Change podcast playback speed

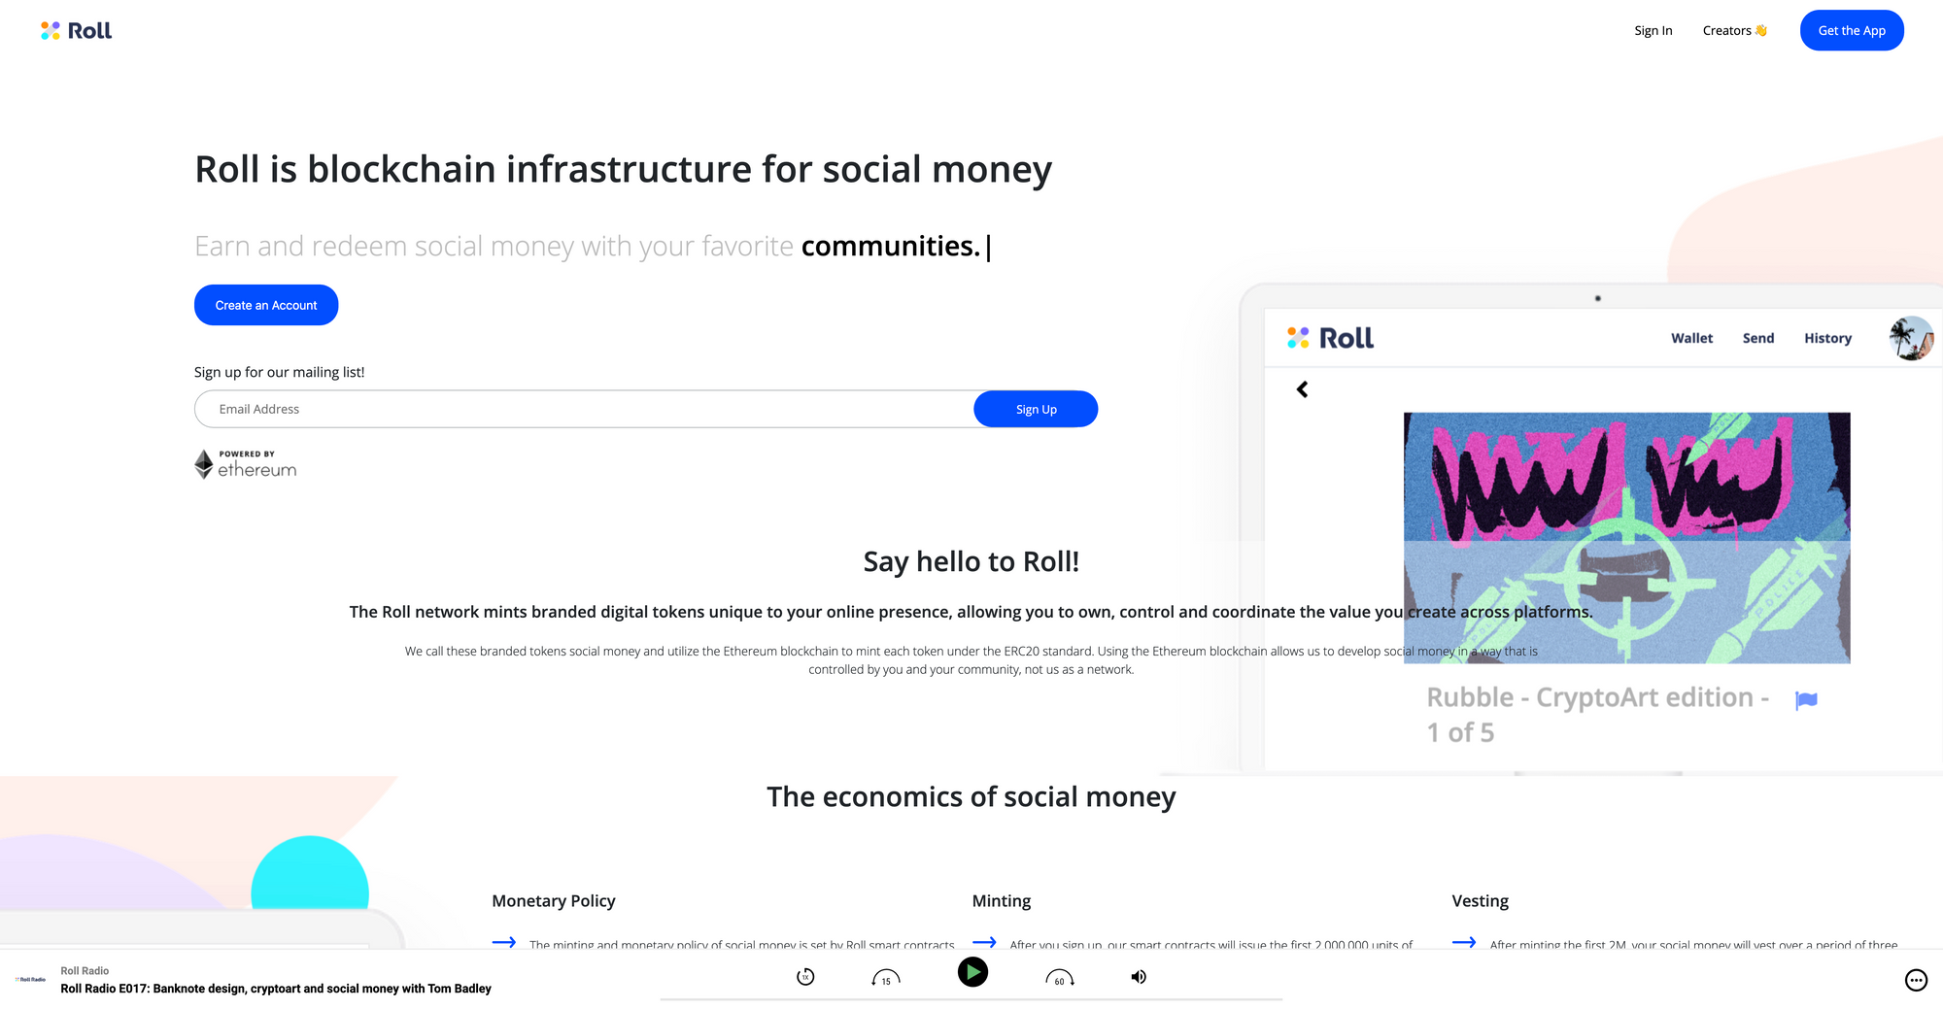[805, 977]
